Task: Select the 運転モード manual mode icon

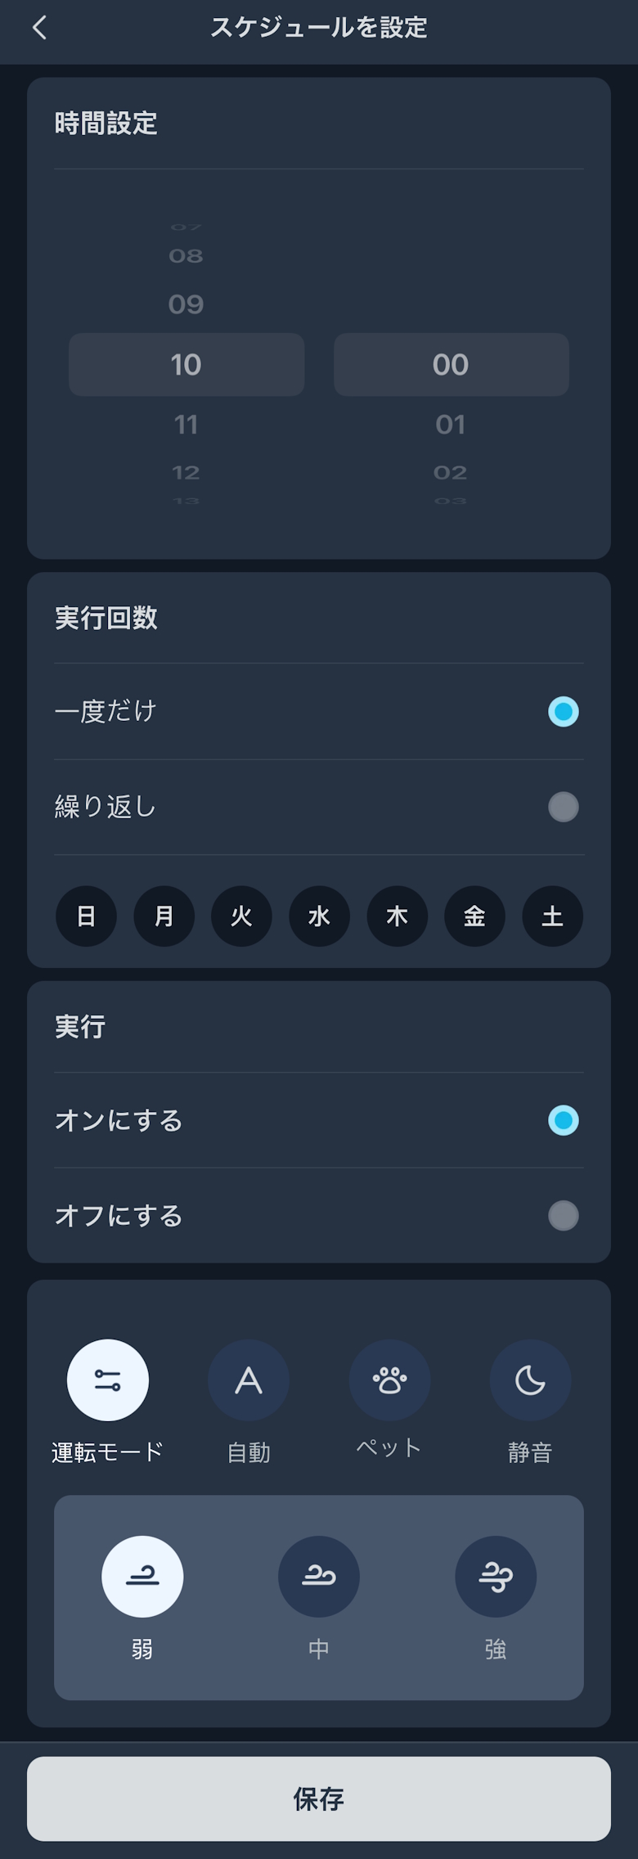Action: (x=108, y=1380)
